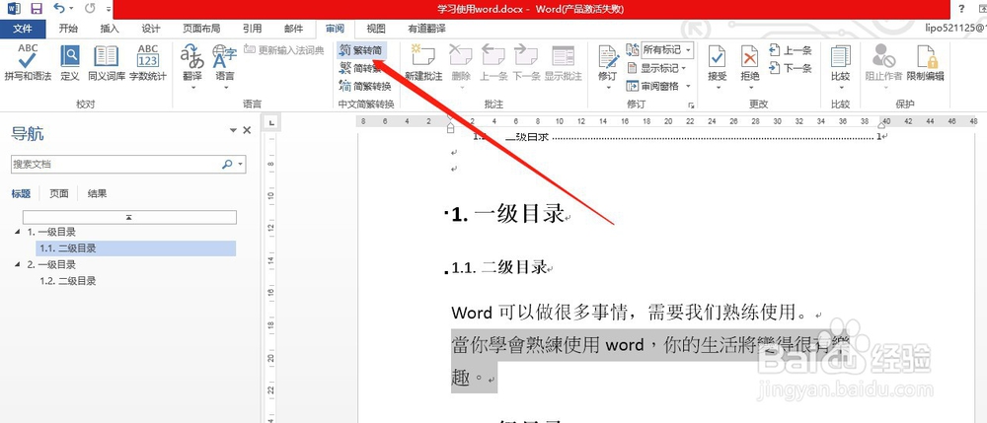The width and height of the screenshot is (987, 423).
Task: Switch to the 邮件 tab
Action: [293, 29]
